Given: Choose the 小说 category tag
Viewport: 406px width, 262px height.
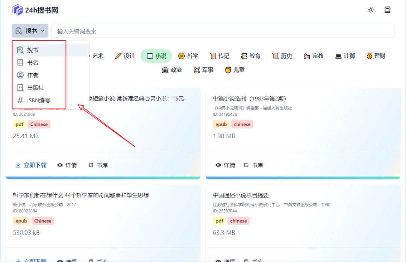Looking at the screenshot, I should click(x=156, y=56).
